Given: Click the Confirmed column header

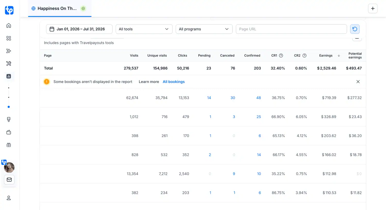Looking at the screenshot, I should pyautogui.click(x=252, y=55).
